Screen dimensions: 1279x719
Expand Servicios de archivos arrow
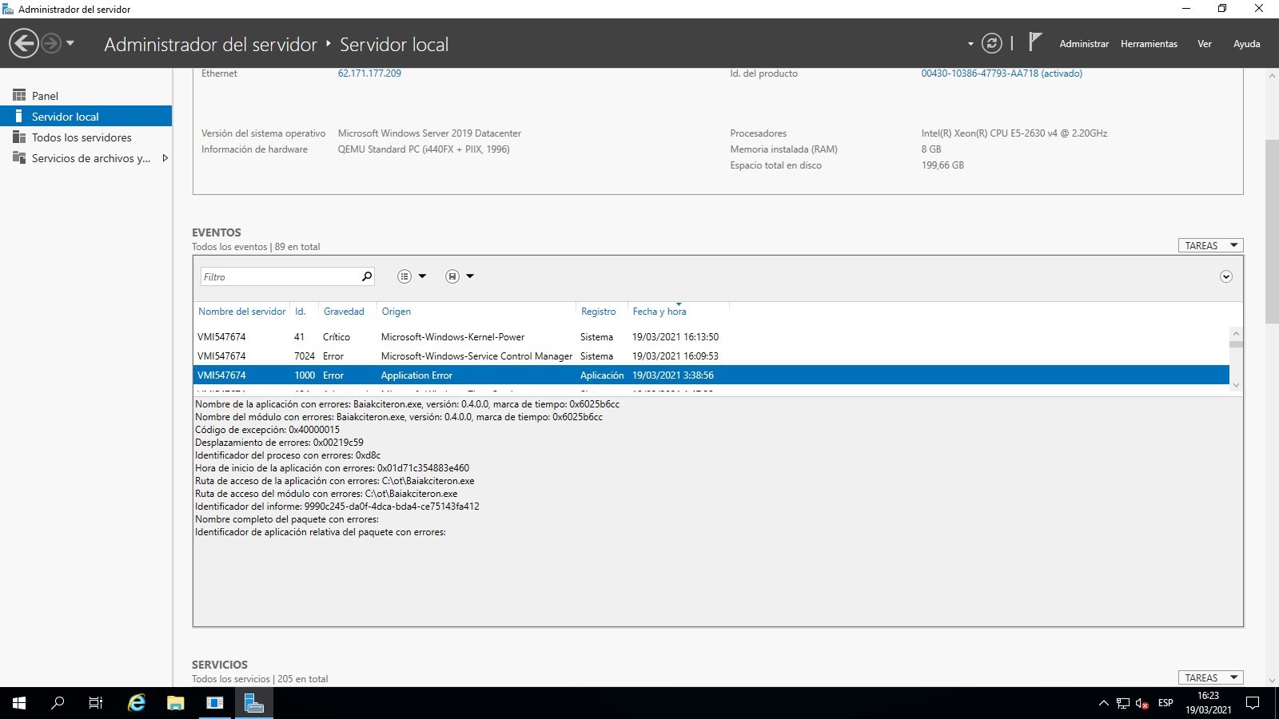(165, 158)
